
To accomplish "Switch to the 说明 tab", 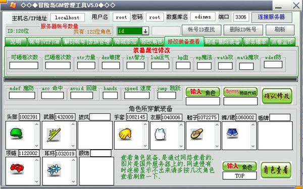I will 16,42.
